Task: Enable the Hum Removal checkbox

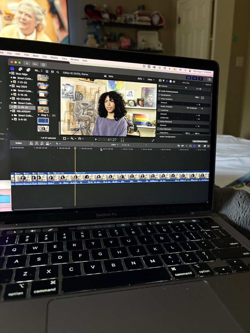Action: coord(159,129)
